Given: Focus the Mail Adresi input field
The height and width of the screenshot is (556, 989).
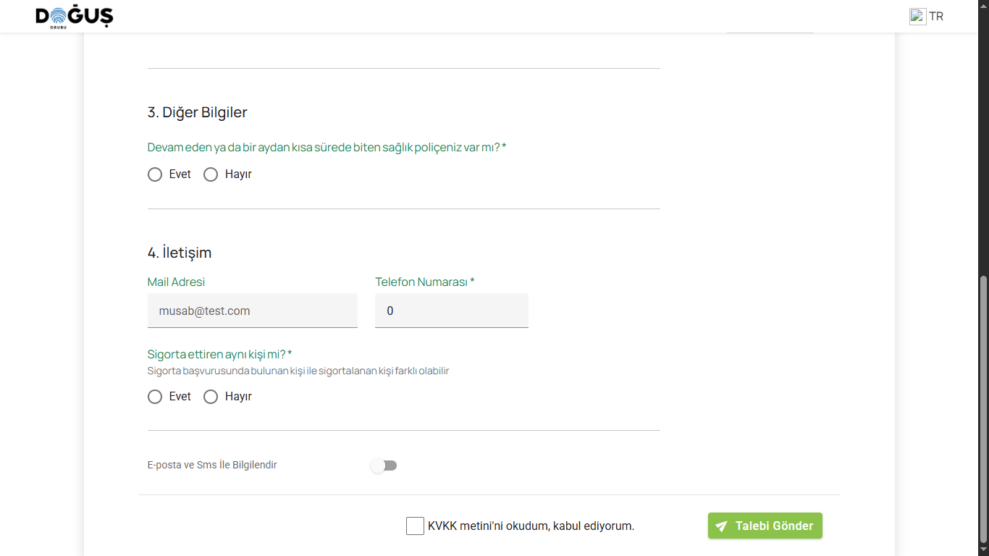Looking at the screenshot, I should pyautogui.click(x=252, y=311).
